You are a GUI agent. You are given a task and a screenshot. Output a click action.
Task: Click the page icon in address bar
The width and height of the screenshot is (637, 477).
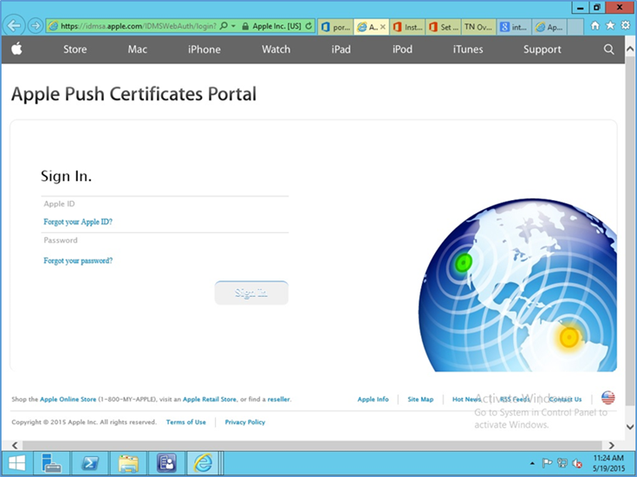(53, 26)
